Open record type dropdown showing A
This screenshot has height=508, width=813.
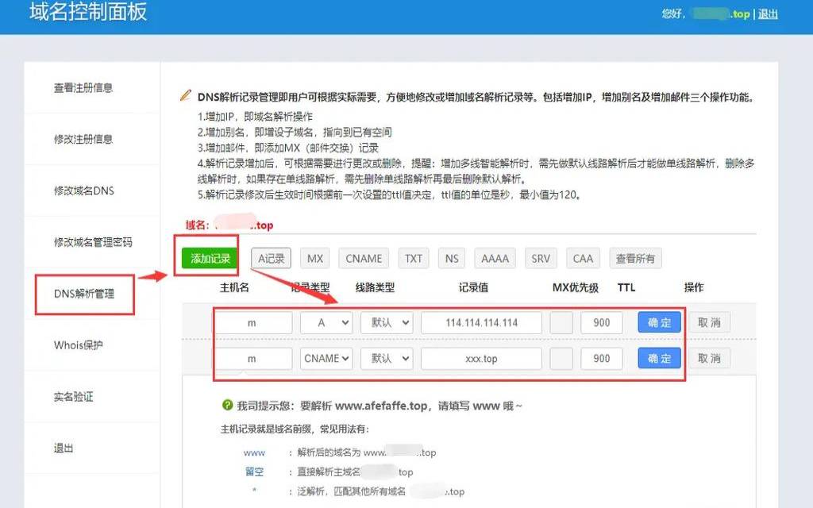click(326, 322)
